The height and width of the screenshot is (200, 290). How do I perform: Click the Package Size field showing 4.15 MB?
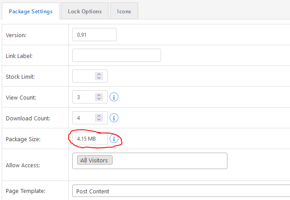90,138
